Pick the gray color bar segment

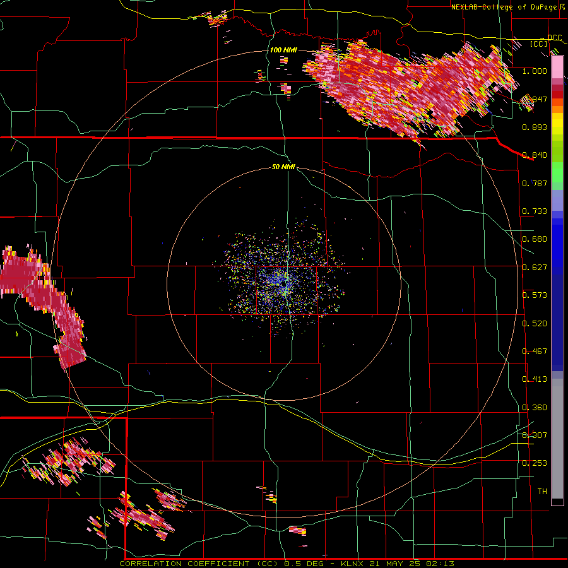point(557,439)
